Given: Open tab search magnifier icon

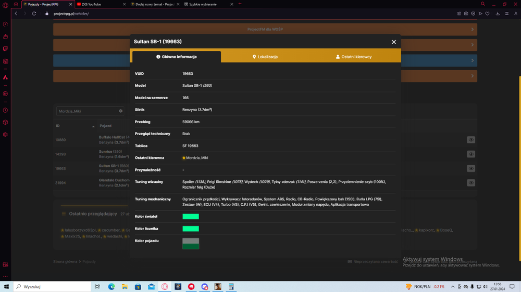Looking at the screenshot, I should coord(483,4).
